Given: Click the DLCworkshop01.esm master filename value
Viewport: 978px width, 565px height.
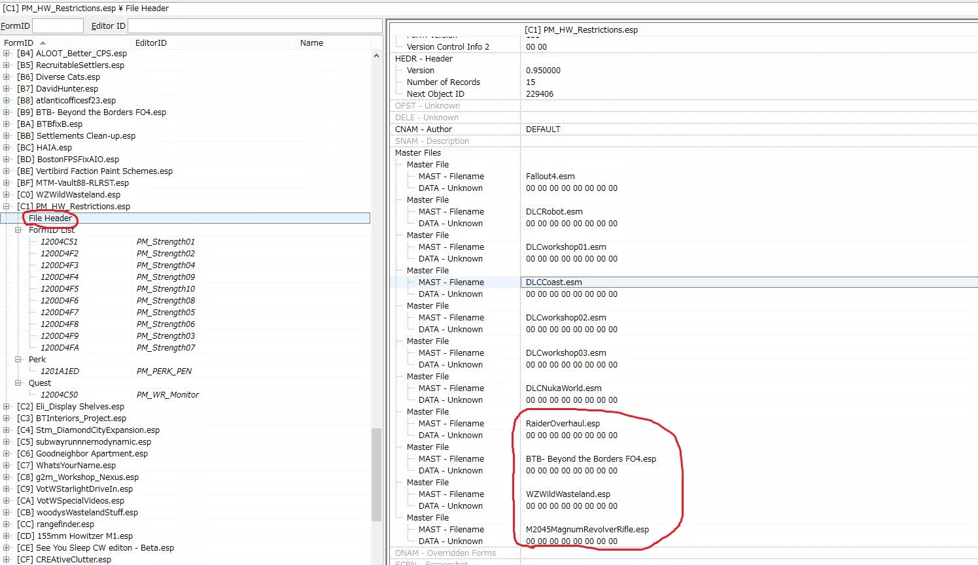Looking at the screenshot, I should click(566, 247).
